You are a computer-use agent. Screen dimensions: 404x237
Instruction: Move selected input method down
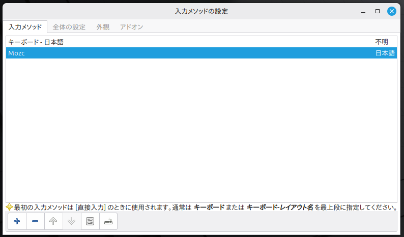(72, 221)
